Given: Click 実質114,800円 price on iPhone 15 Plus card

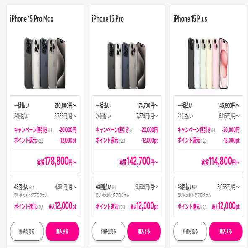Looking at the screenshot, I should (x=220, y=161).
